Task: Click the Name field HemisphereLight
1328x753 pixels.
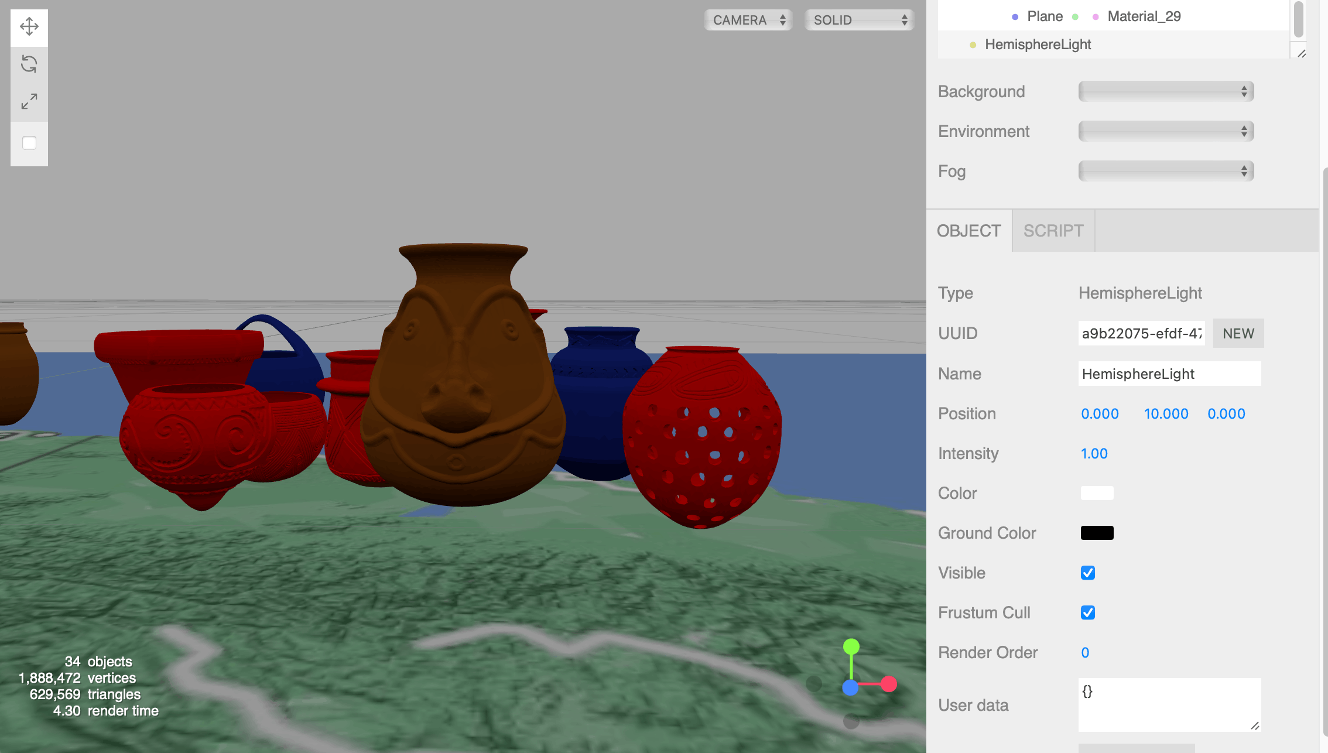Action: tap(1169, 374)
